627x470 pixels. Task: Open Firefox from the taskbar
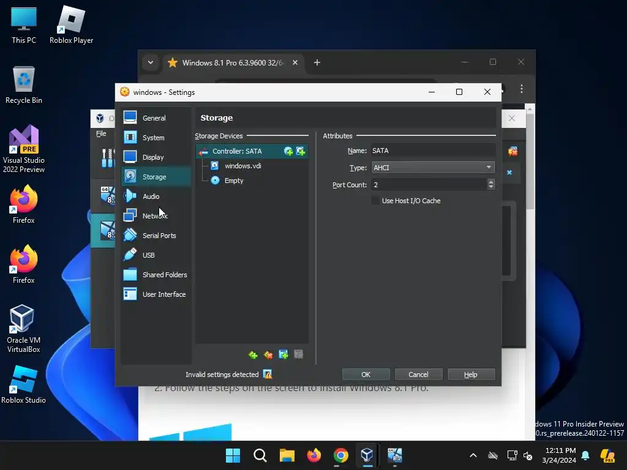click(x=314, y=455)
